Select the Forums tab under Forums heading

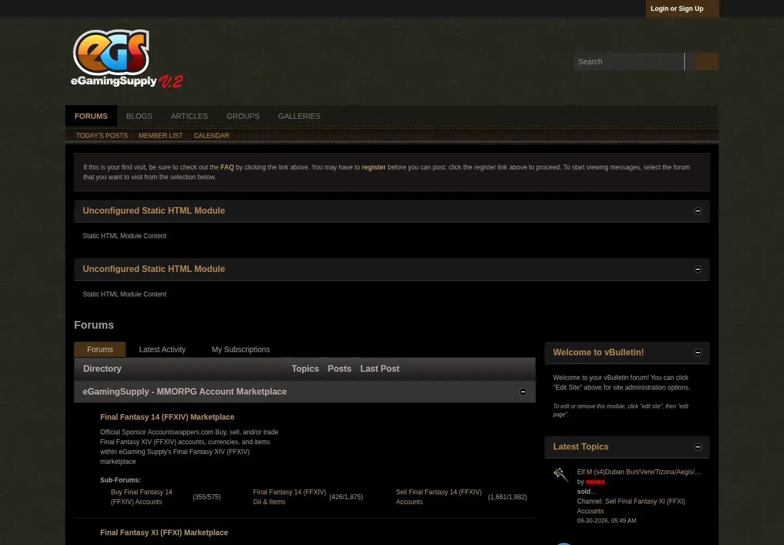click(x=100, y=349)
